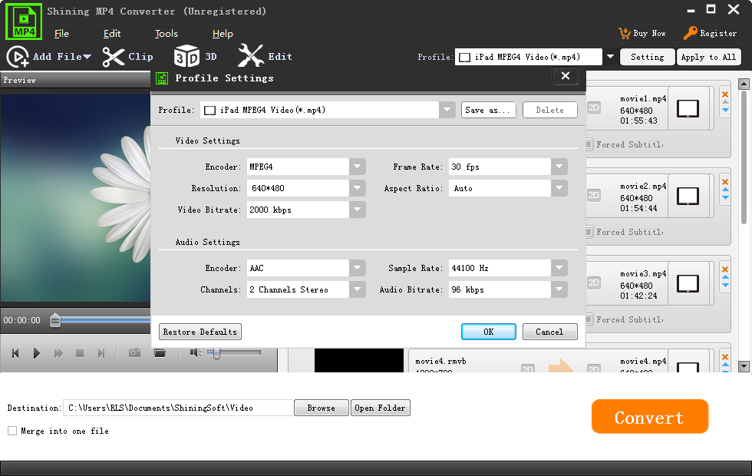This screenshot has height=476, width=752.
Task: Toggle 2D output mode for movie2.mp4
Action: tap(594, 195)
